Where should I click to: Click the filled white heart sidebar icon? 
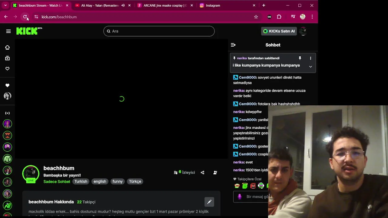point(7,85)
